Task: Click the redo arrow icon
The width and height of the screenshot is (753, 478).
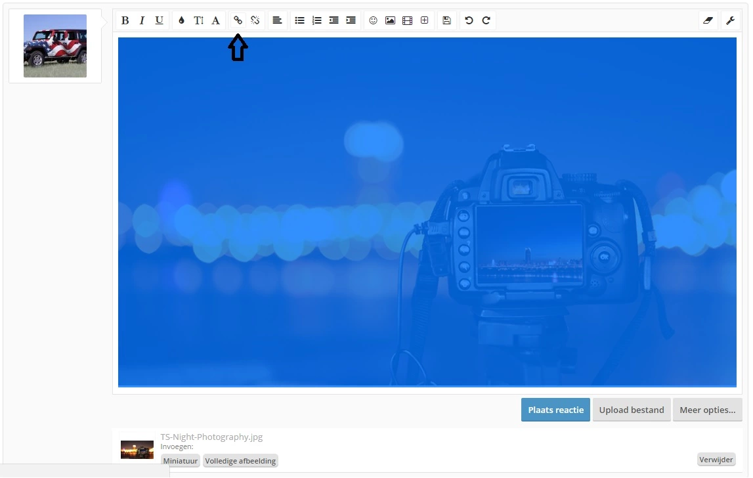Action: (486, 20)
